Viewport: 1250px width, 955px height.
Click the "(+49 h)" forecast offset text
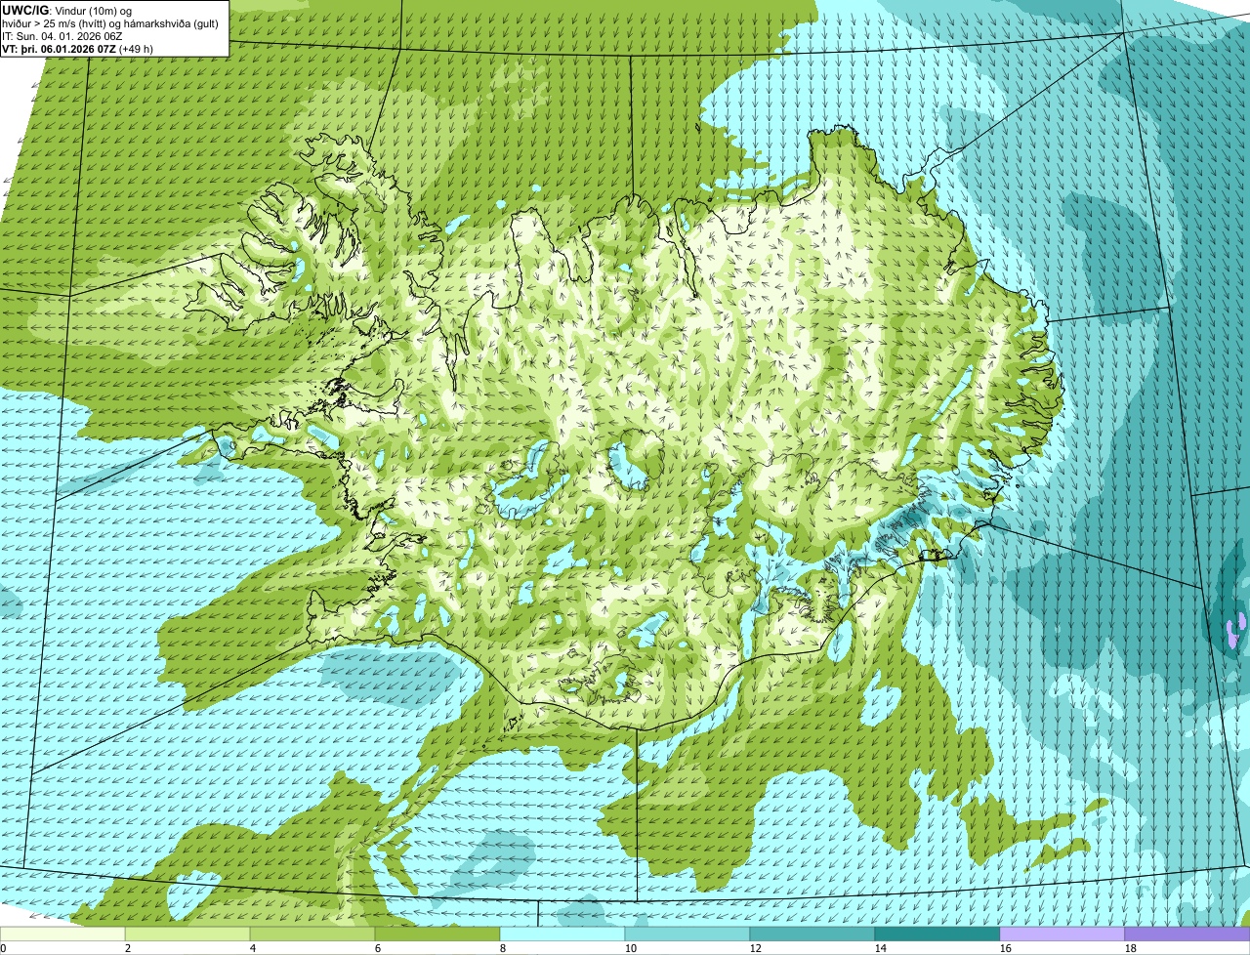[136, 49]
